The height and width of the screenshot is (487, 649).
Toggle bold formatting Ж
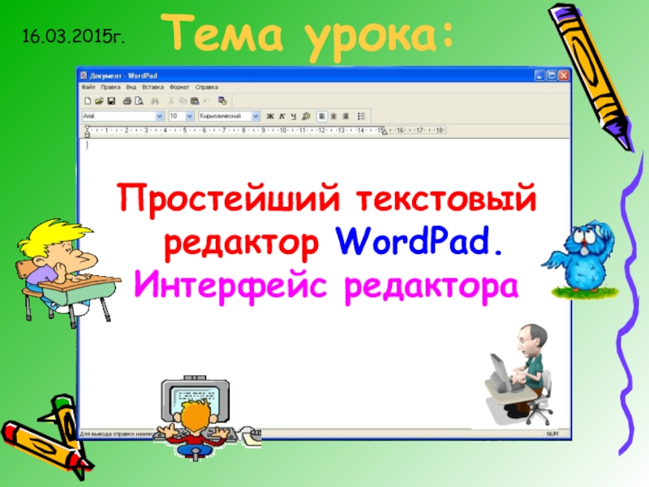(270, 116)
